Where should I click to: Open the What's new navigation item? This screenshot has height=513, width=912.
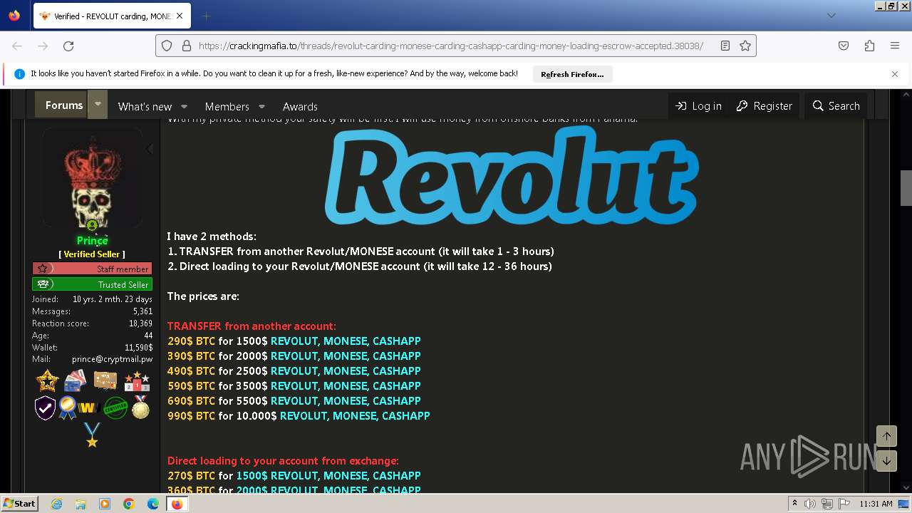tap(145, 106)
